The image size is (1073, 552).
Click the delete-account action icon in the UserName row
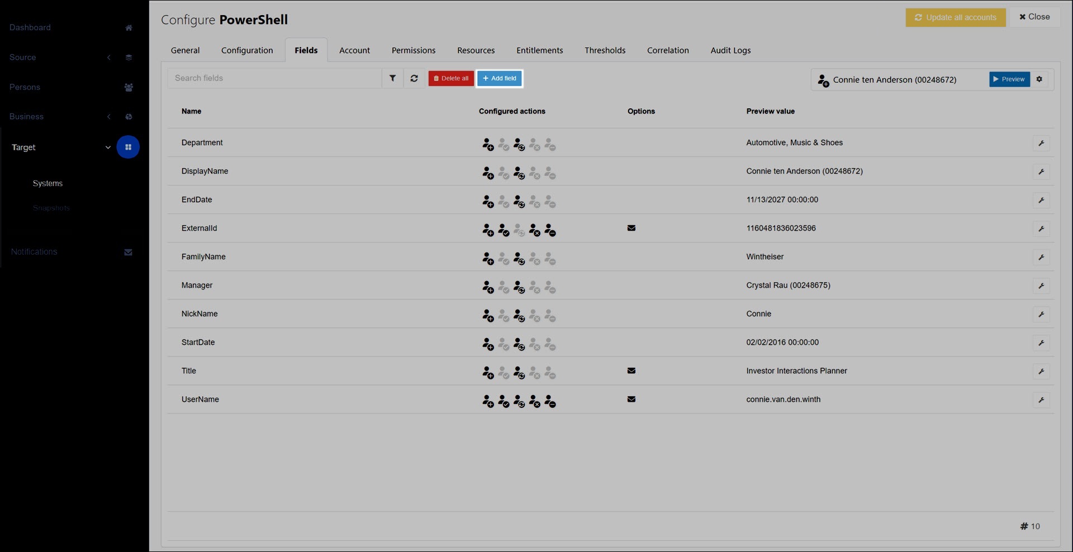(x=550, y=401)
